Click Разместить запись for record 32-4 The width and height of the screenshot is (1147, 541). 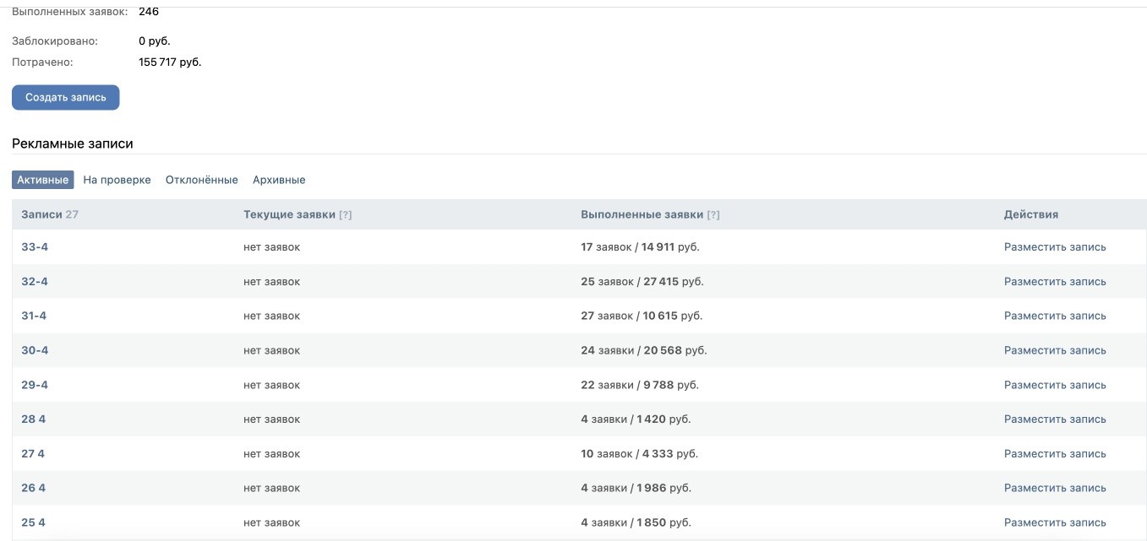pos(1055,282)
